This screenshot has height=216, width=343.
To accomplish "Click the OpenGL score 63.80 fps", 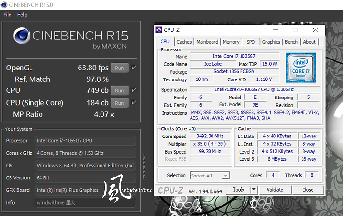I will coord(93,68).
